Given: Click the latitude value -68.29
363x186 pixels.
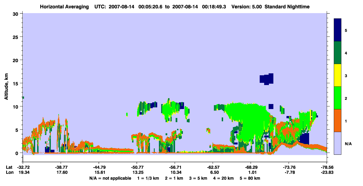Looking at the screenshot, I should click(x=251, y=167).
